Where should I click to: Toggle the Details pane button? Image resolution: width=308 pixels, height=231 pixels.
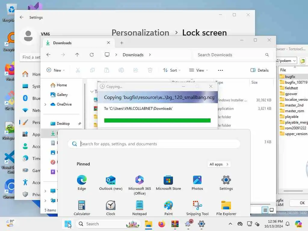coord(260,70)
